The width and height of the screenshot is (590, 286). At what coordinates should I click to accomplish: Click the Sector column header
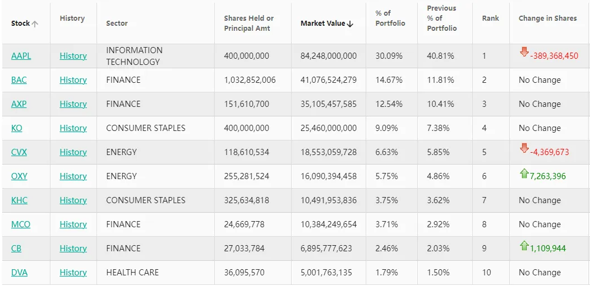tap(117, 24)
